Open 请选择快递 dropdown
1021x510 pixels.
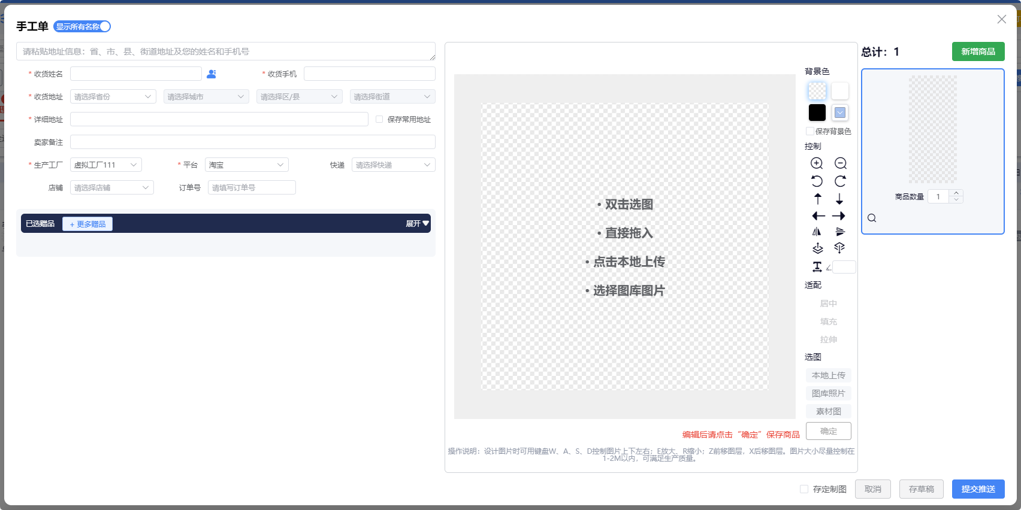(394, 165)
